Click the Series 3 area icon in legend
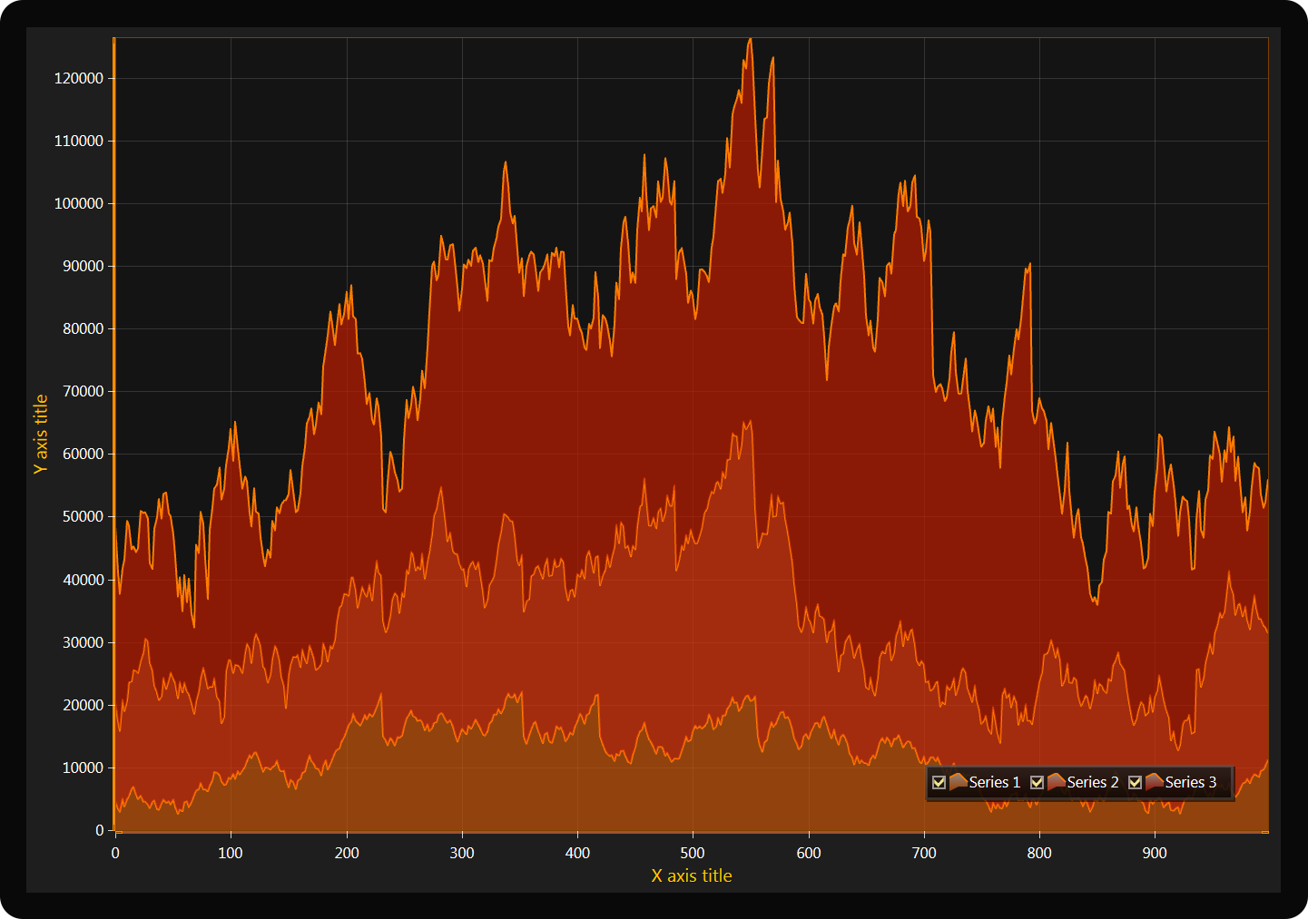The width and height of the screenshot is (1308, 919). click(x=1154, y=782)
